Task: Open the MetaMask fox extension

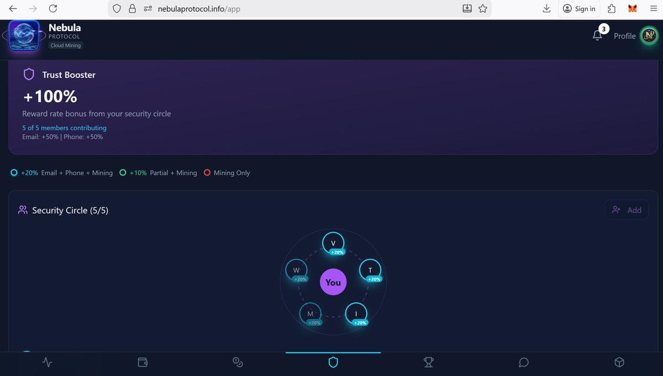Action: 633,8
